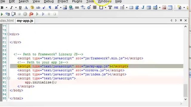
Task: Click the editor vertical scrollbar down arrow
Action: [185, 99]
